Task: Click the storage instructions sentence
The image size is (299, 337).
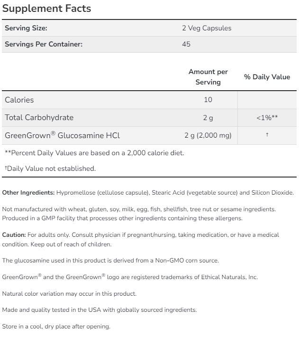Action: tap(56, 327)
